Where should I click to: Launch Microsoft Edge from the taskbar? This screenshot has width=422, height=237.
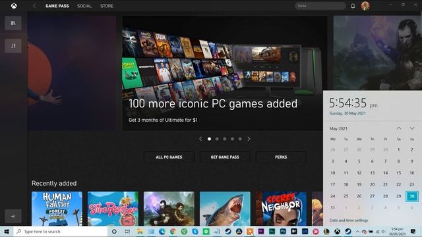(x=162, y=231)
